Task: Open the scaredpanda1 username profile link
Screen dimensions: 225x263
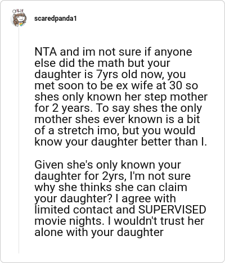Action: (56, 19)
